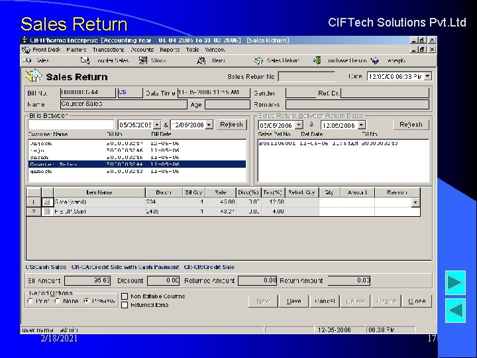Click Refresh in Bills Between panel
477x358 pixels.
[x=231, y=125]
